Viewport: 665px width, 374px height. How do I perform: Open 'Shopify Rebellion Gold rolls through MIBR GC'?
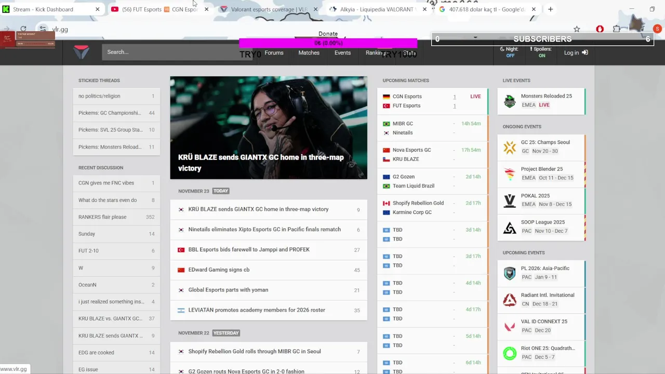269,352
